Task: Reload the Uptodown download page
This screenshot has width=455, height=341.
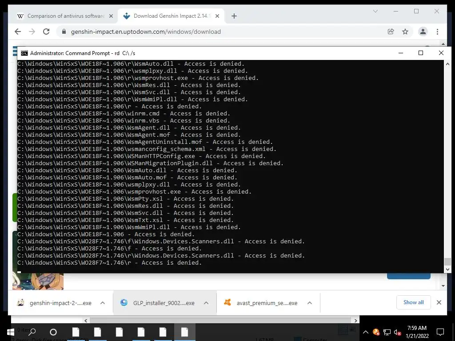Action: [46, 32]
